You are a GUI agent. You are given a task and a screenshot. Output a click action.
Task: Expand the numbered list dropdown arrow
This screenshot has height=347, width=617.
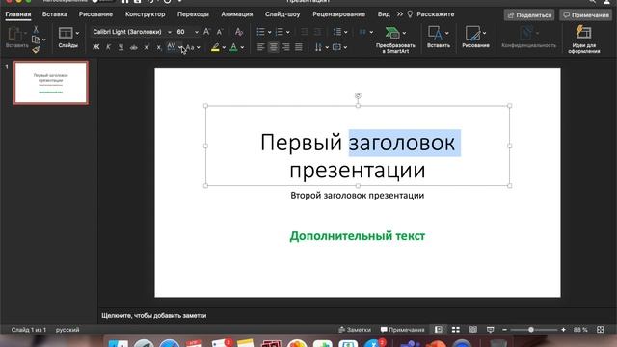click(x=288, y=32)
